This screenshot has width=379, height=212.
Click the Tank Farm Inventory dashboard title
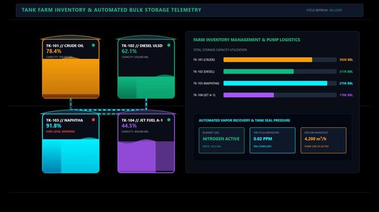pos(111,10)
